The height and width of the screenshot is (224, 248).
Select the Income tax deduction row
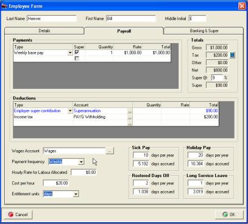116,117
